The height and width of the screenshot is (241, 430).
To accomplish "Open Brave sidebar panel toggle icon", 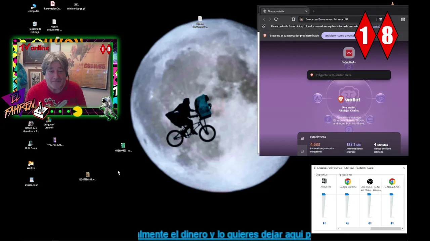I will (x=403, y=19).
